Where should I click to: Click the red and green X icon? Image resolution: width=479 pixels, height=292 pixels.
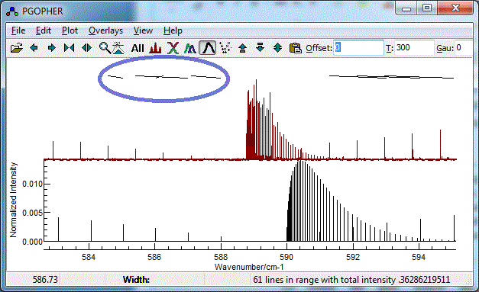[173, 48]
